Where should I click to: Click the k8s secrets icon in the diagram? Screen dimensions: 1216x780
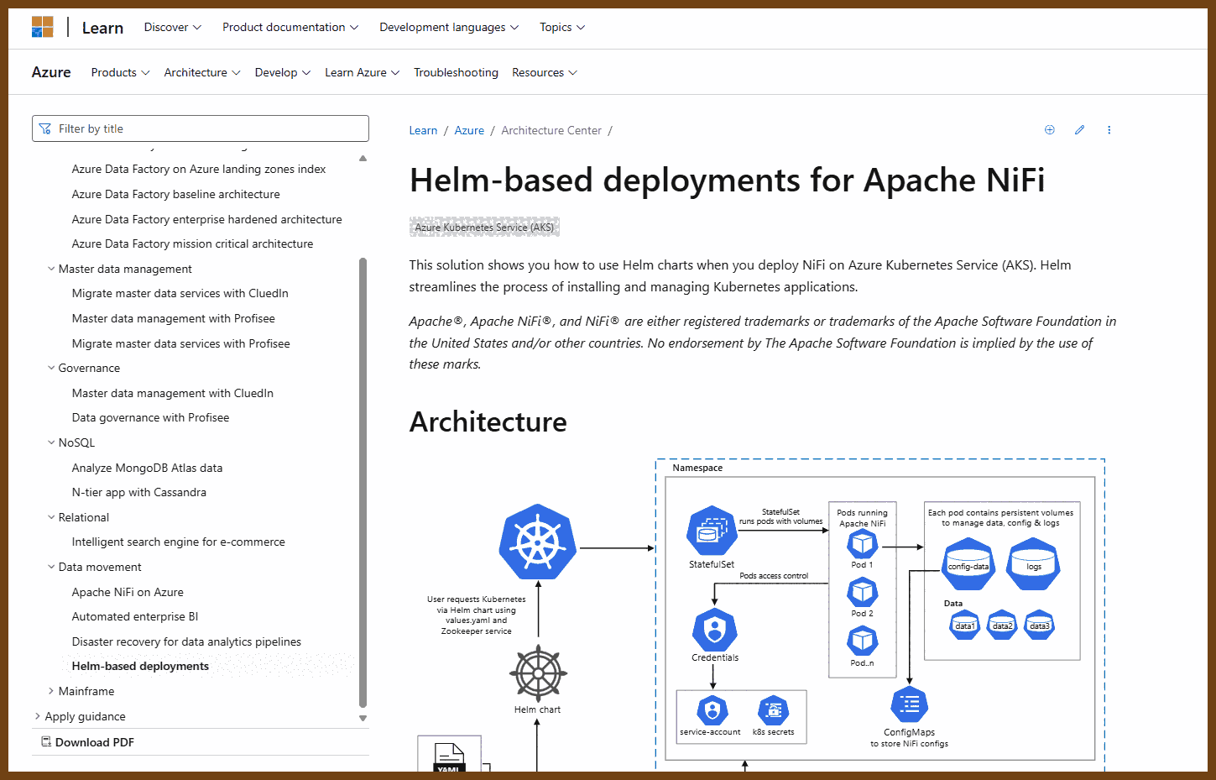(773, 711)
